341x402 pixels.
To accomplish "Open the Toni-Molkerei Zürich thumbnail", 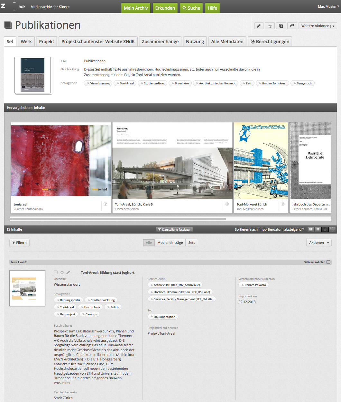I will [261, 160].
